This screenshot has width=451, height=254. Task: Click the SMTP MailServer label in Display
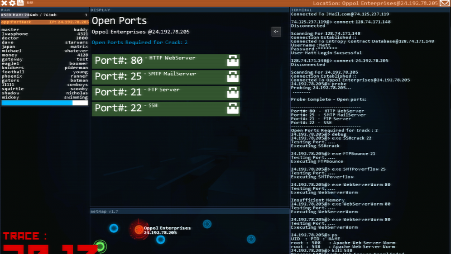point(172,74)
